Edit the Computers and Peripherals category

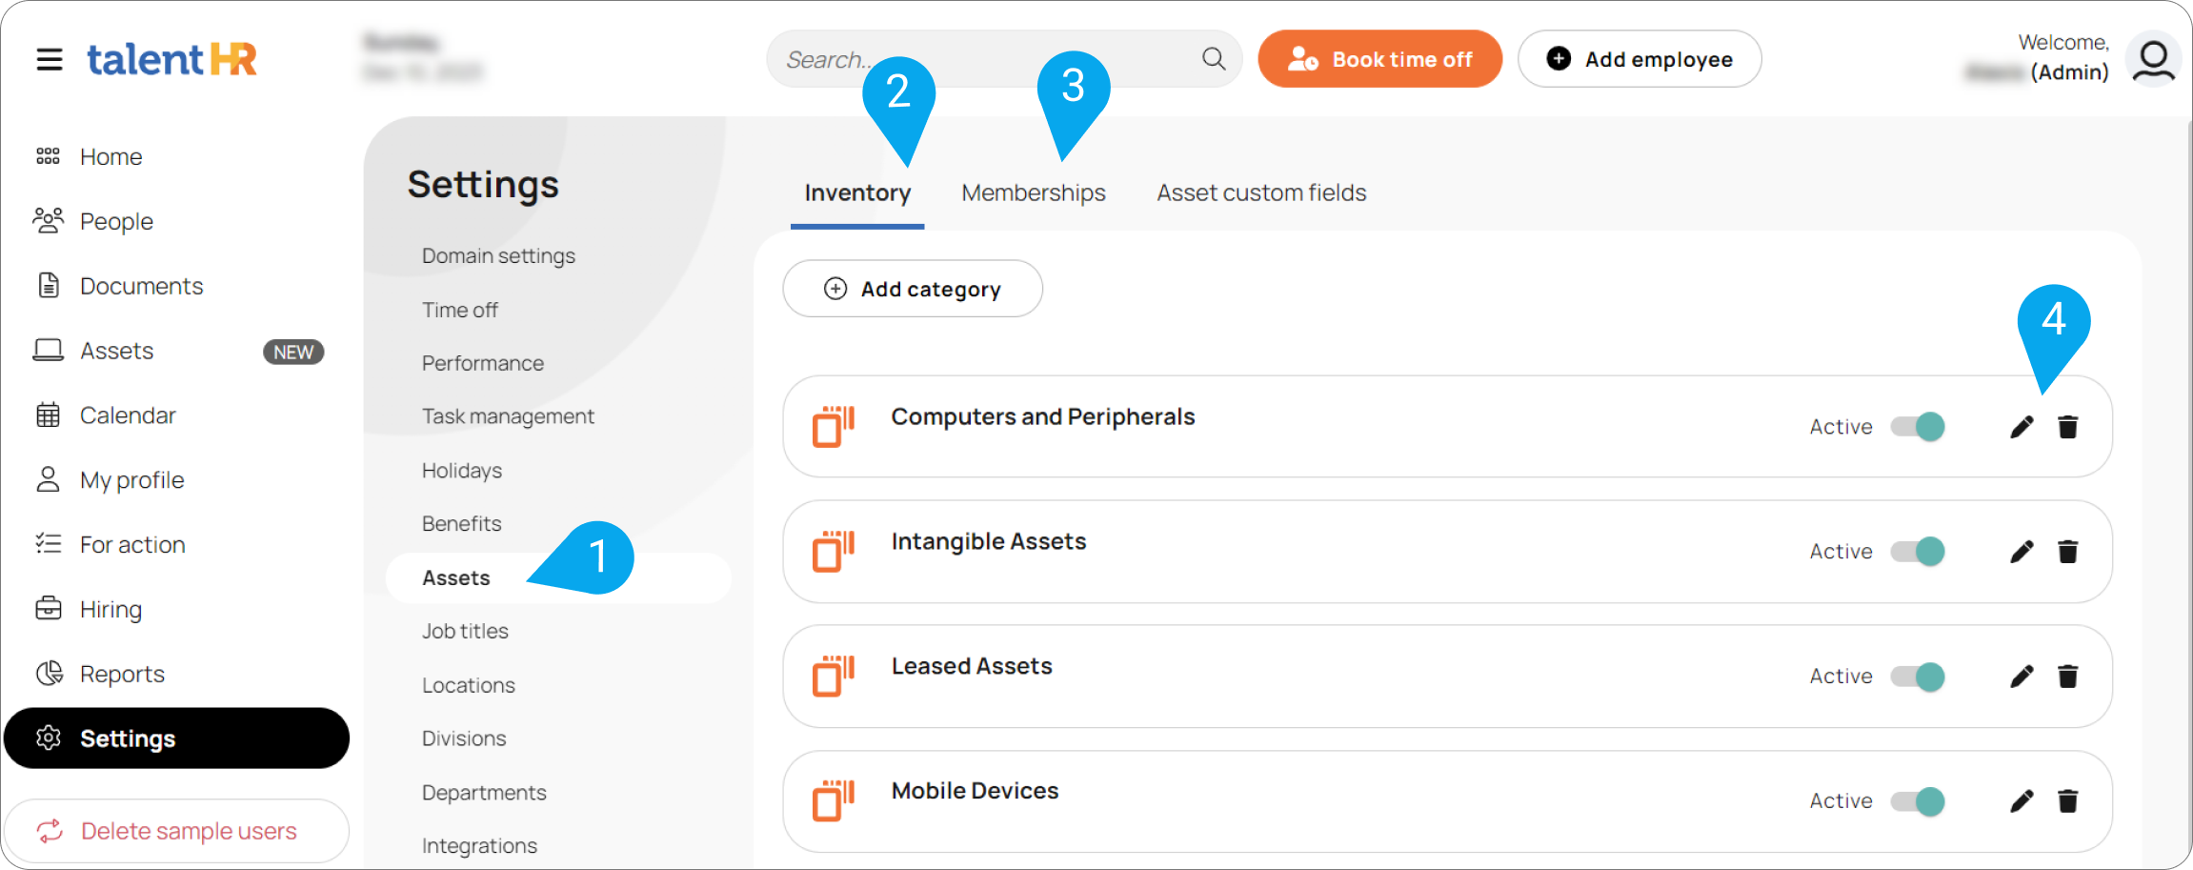pyautogui.click(x=2021, y=426)
